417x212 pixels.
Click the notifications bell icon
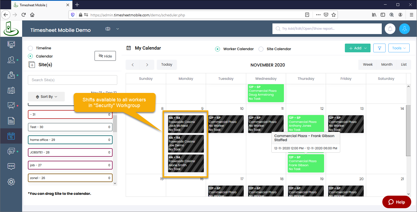pos(390,29)
